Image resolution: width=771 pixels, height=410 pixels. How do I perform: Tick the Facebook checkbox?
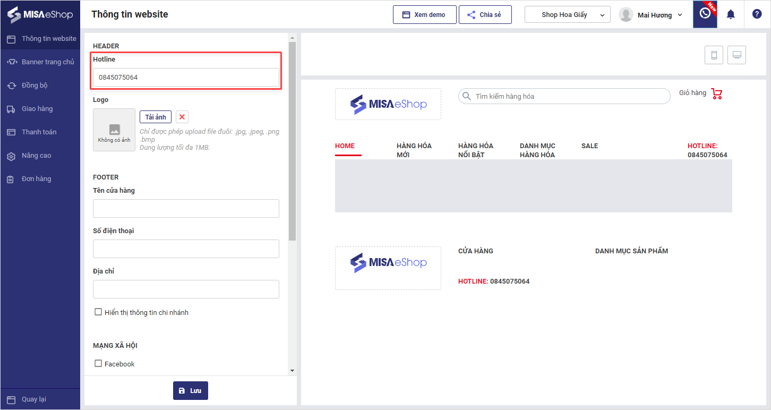point(98,364)
